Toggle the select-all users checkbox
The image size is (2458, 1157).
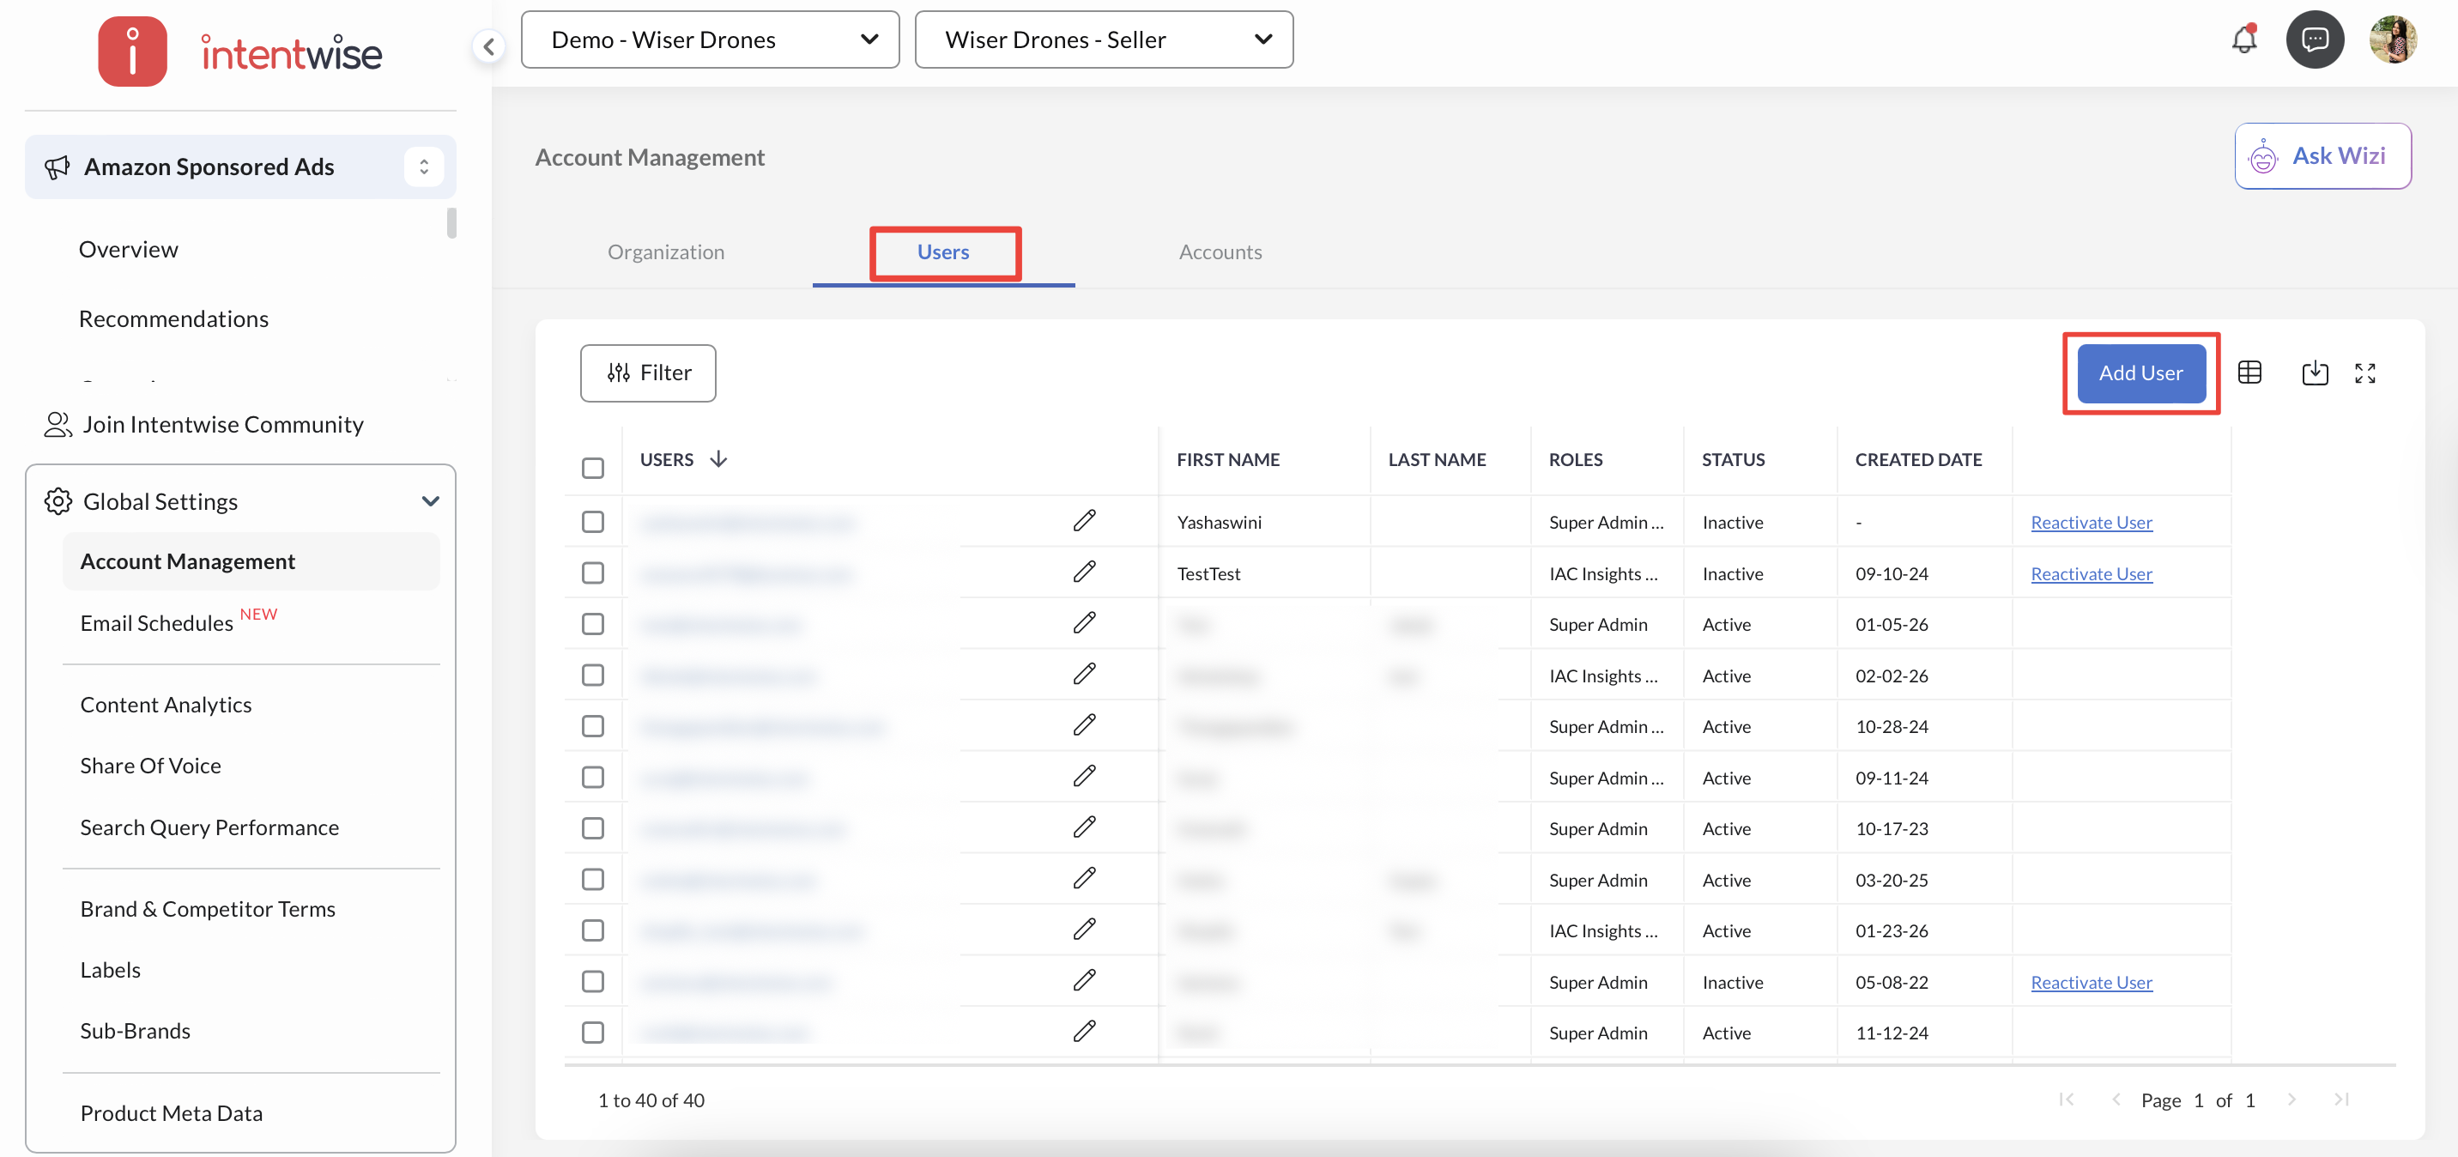592,468
